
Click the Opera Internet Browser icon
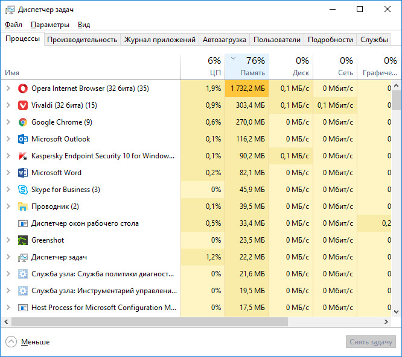(x=23, y=88)
